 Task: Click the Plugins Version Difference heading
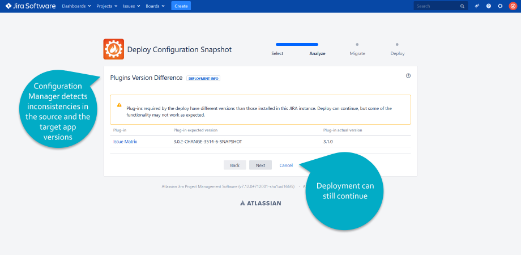(146, 78)
